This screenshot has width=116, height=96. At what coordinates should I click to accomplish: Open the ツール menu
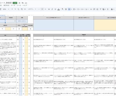pyautogui.click(x=19, y=5)
